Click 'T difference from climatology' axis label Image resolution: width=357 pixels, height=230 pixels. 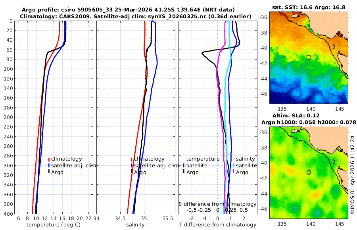point(218,225)
